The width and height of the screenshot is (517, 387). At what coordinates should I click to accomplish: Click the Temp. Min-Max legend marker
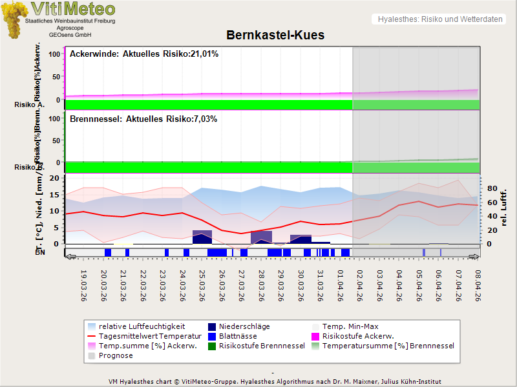click(x=317, y=326)
